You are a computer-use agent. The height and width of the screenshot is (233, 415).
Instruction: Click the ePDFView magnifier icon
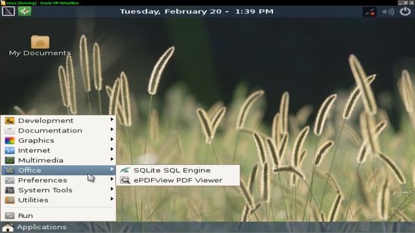pyautogui.click(x=125, y=180)
